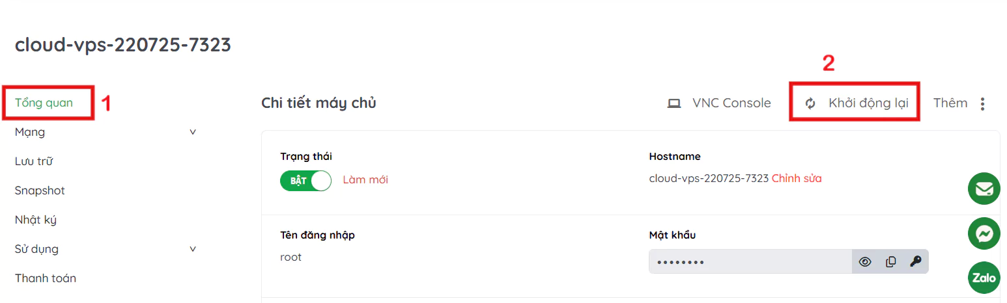
Task: Open the Zalo chat bubble
Action: (984, 278)
